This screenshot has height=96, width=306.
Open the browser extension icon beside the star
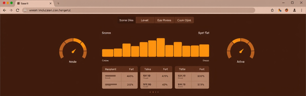tap(280, 10)
